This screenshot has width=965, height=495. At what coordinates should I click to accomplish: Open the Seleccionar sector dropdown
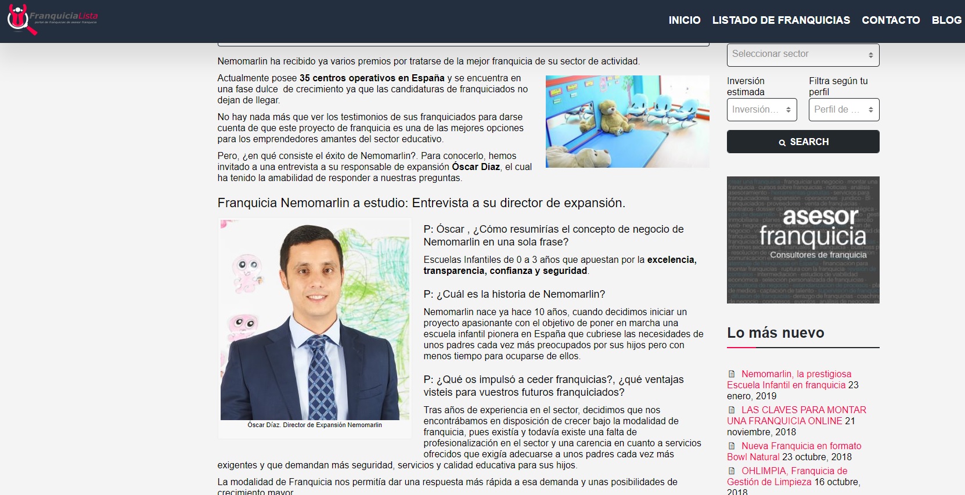click(803, 55)
